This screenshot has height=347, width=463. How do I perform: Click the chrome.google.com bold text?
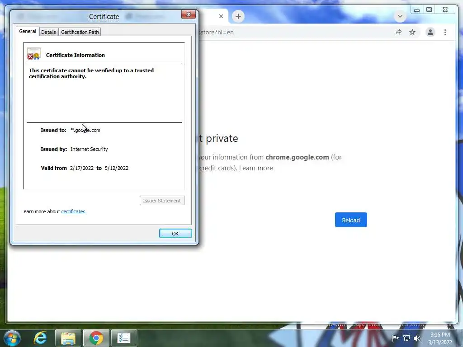point(297,157)
